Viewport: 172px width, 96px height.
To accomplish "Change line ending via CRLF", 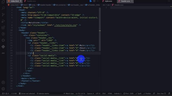I will tap(104, 93).
